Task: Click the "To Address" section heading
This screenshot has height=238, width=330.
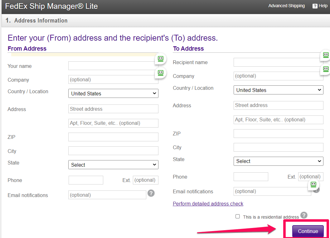Action: click(188, 48)
